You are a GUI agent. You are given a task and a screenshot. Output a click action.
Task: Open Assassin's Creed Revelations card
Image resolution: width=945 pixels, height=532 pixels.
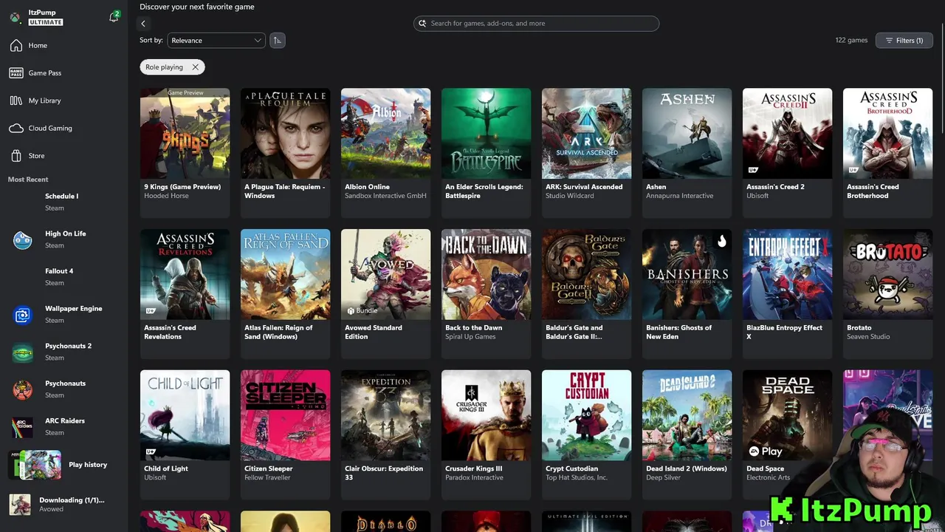(x=185, y=294)
